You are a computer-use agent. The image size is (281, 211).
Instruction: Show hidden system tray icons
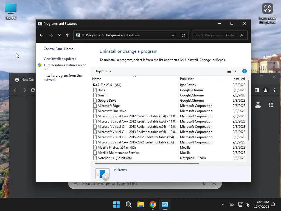point(223,204)
